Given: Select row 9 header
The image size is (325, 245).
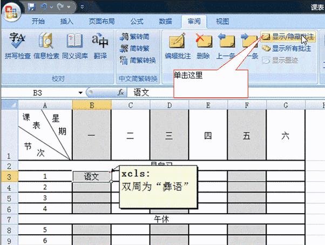Looking at the screenshot, I should [x=10, y=241].
